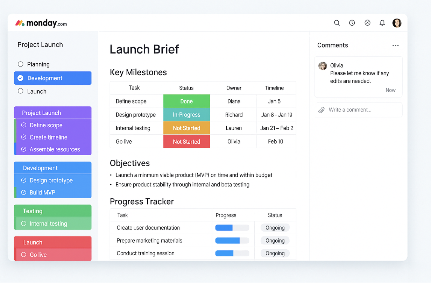
Task: Click the paperclip attachment icon
Action: 322,110
